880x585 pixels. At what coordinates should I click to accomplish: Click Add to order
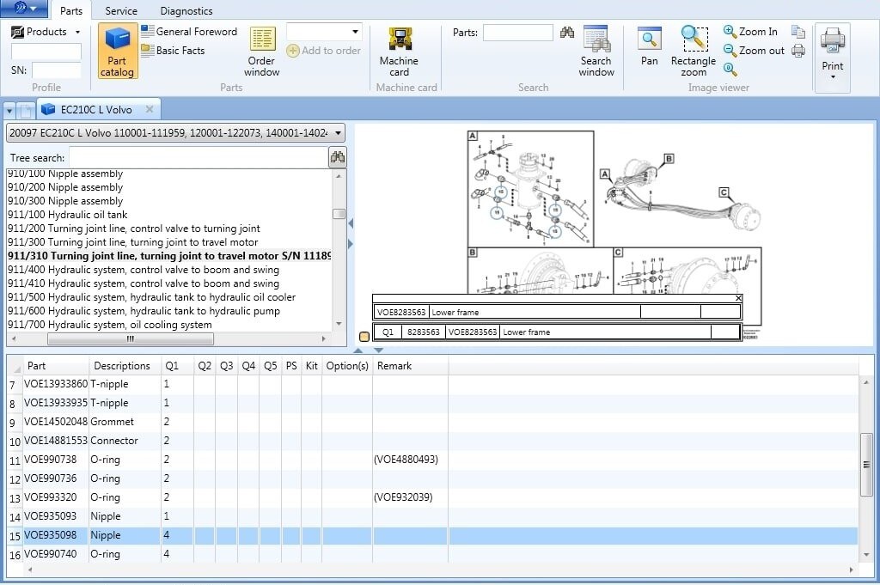point(324,51)
